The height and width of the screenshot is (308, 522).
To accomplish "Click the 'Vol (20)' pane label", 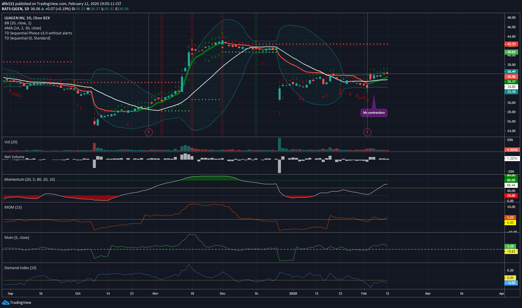I will click(x=11, y=142).
